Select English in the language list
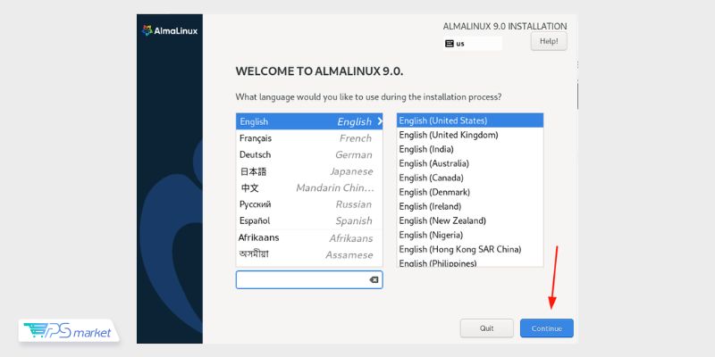 coord(309,121)
